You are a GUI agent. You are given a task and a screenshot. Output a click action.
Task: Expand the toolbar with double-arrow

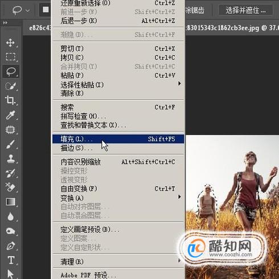5,23
